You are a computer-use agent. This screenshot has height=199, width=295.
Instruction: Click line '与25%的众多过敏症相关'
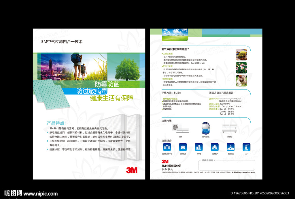pos(174,57)
